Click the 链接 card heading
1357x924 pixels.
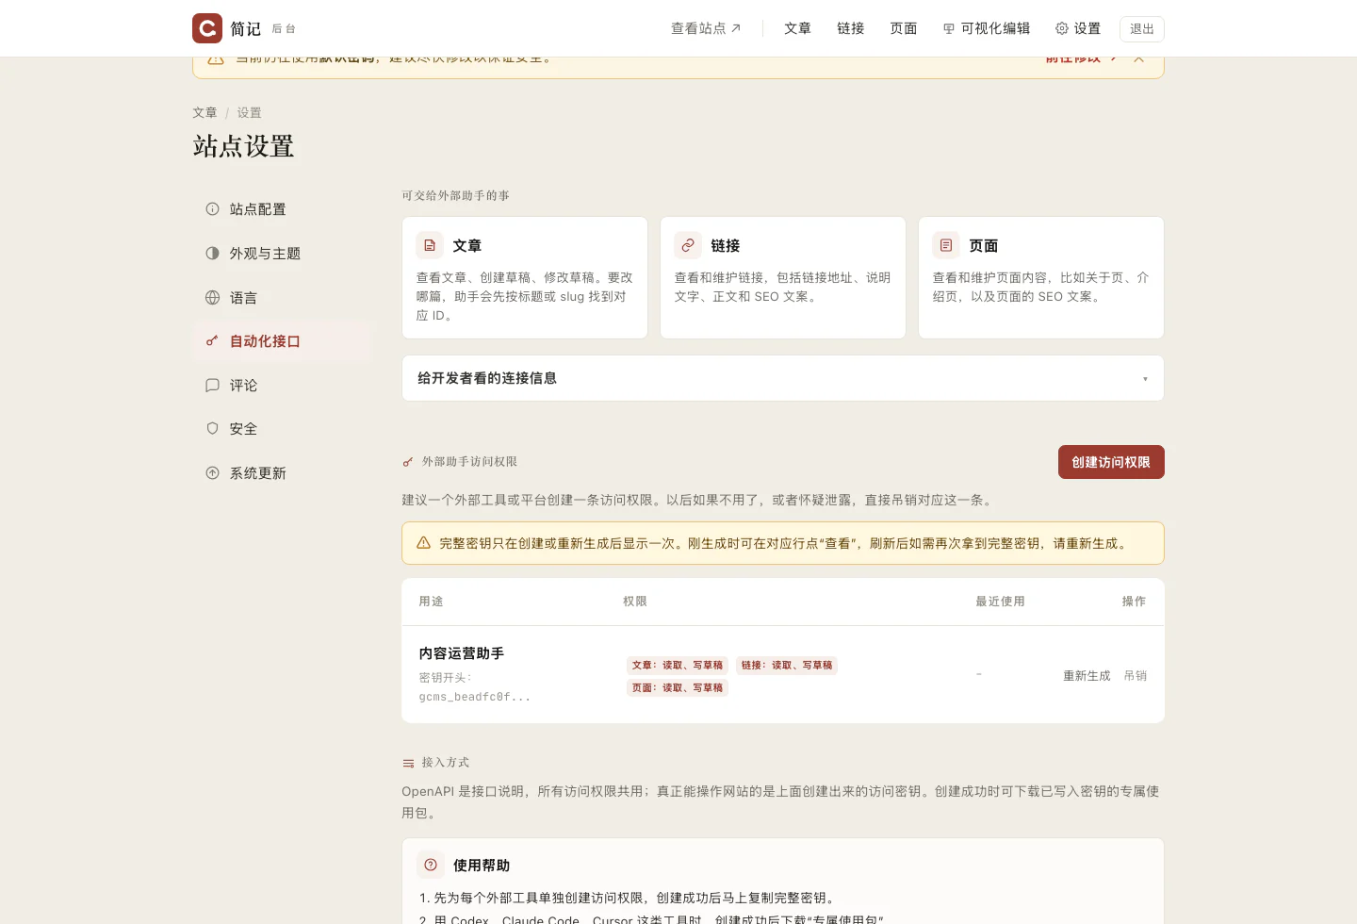tap(726, 245)
